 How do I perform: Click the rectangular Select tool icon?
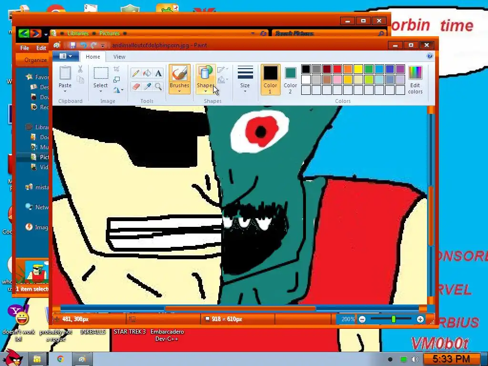click(x=101, y=73)
